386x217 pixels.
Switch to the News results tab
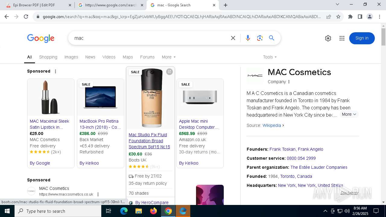pos(90,57)
